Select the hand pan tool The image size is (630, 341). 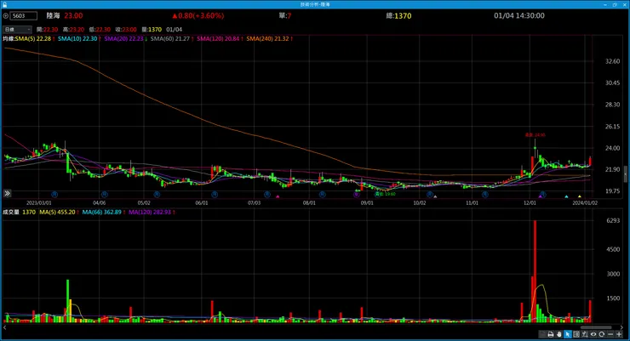(x=559, y=334)
